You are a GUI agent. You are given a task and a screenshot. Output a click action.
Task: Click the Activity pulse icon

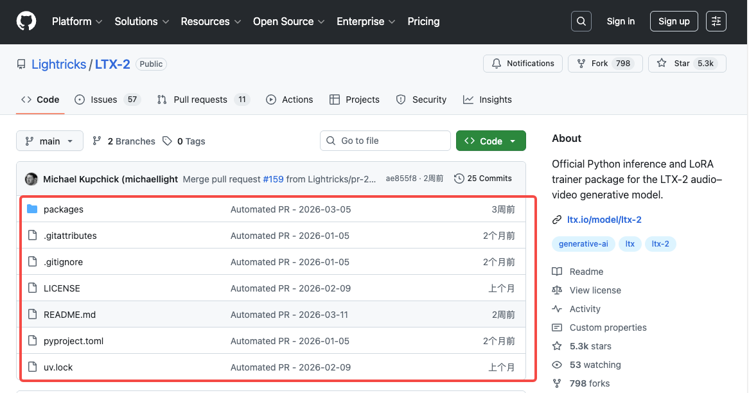point(557,309)
